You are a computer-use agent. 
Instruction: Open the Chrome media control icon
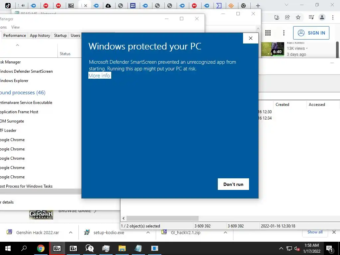pyautogui.click(x=311, y=17)
